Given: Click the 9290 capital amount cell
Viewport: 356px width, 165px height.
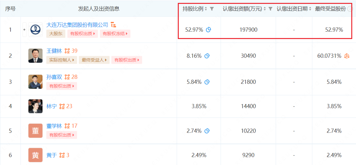Looking at the screenshot, I should click(x=249, y=155).
